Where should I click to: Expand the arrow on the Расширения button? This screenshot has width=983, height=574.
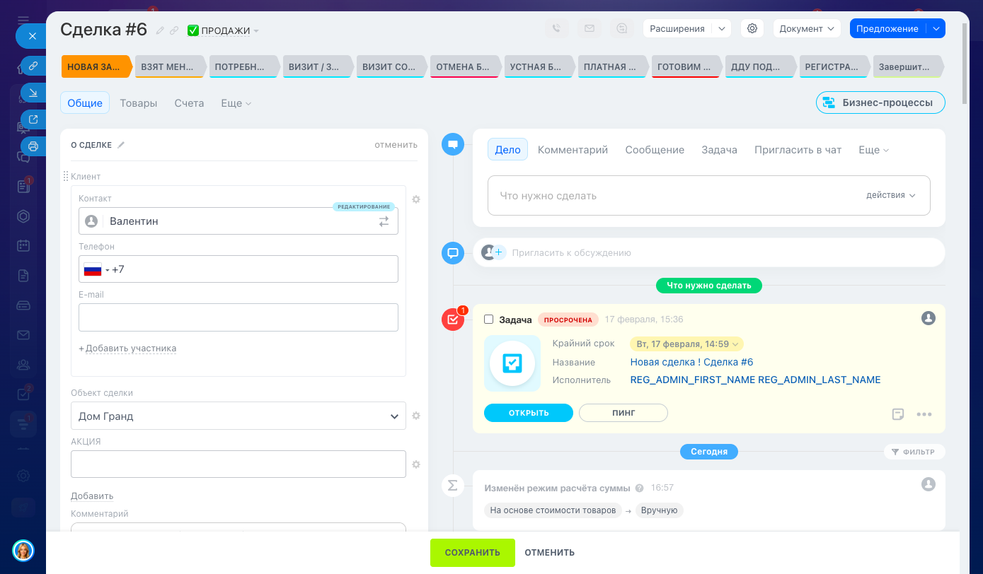(721, 28)
